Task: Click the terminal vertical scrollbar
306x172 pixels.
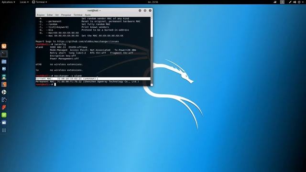Action: click(x=152, y=51)
